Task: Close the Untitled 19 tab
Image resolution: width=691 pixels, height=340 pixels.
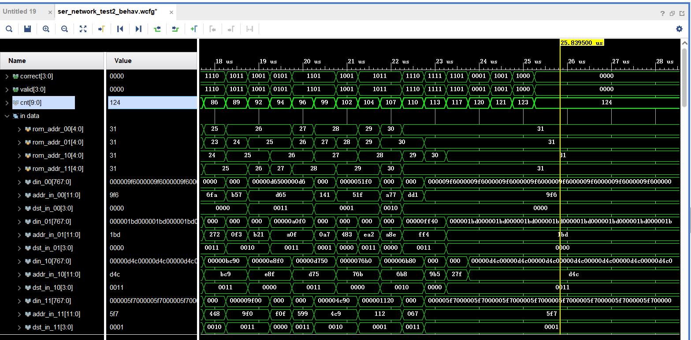Action: point(49,12)
